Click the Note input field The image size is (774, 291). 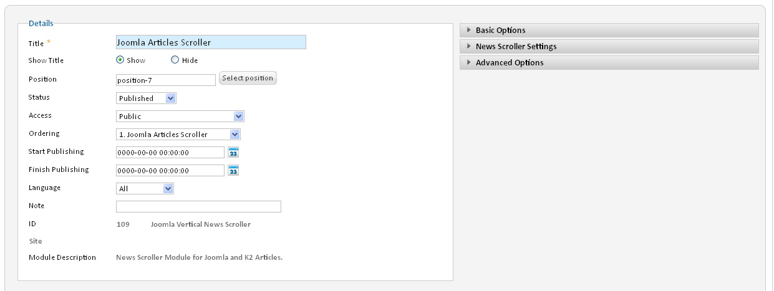pos(198,206)
